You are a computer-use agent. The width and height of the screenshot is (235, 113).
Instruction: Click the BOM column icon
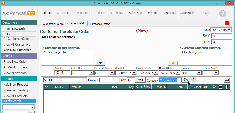click(x=206, y=87)
